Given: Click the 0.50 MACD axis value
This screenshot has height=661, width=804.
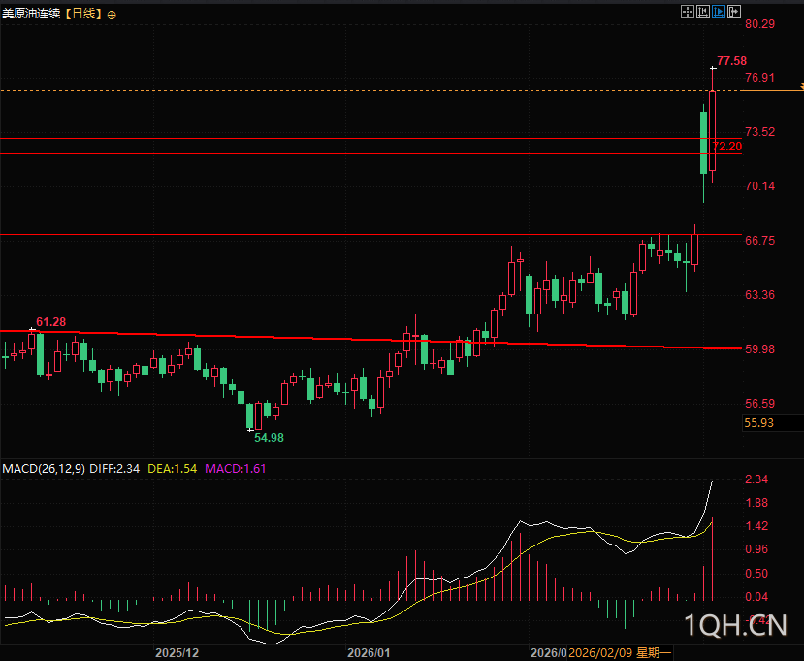Looking at the screenshot, I should coord(756,574).
